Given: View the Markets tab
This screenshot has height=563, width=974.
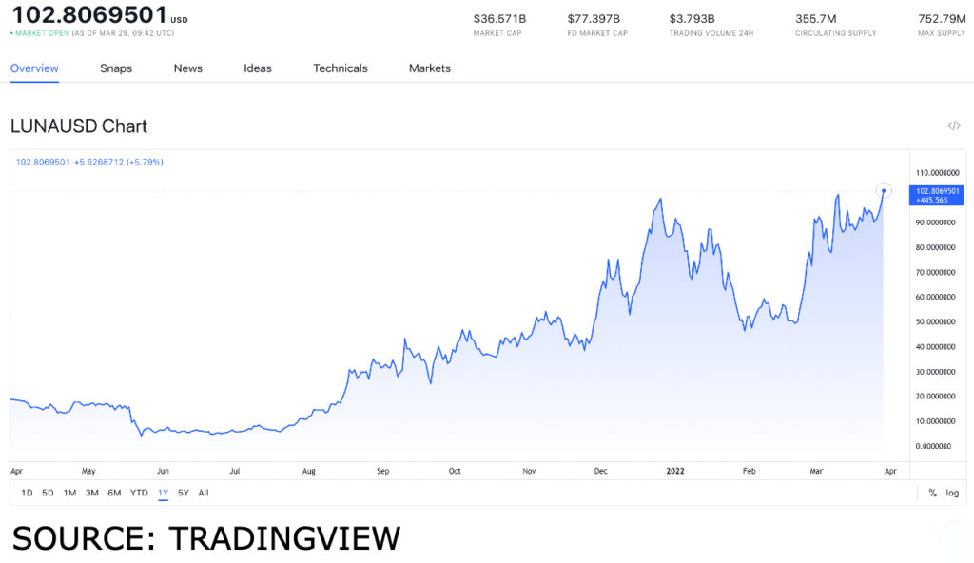Looking at the screenshot, I should pyautogui.click(x=430, y=68).
